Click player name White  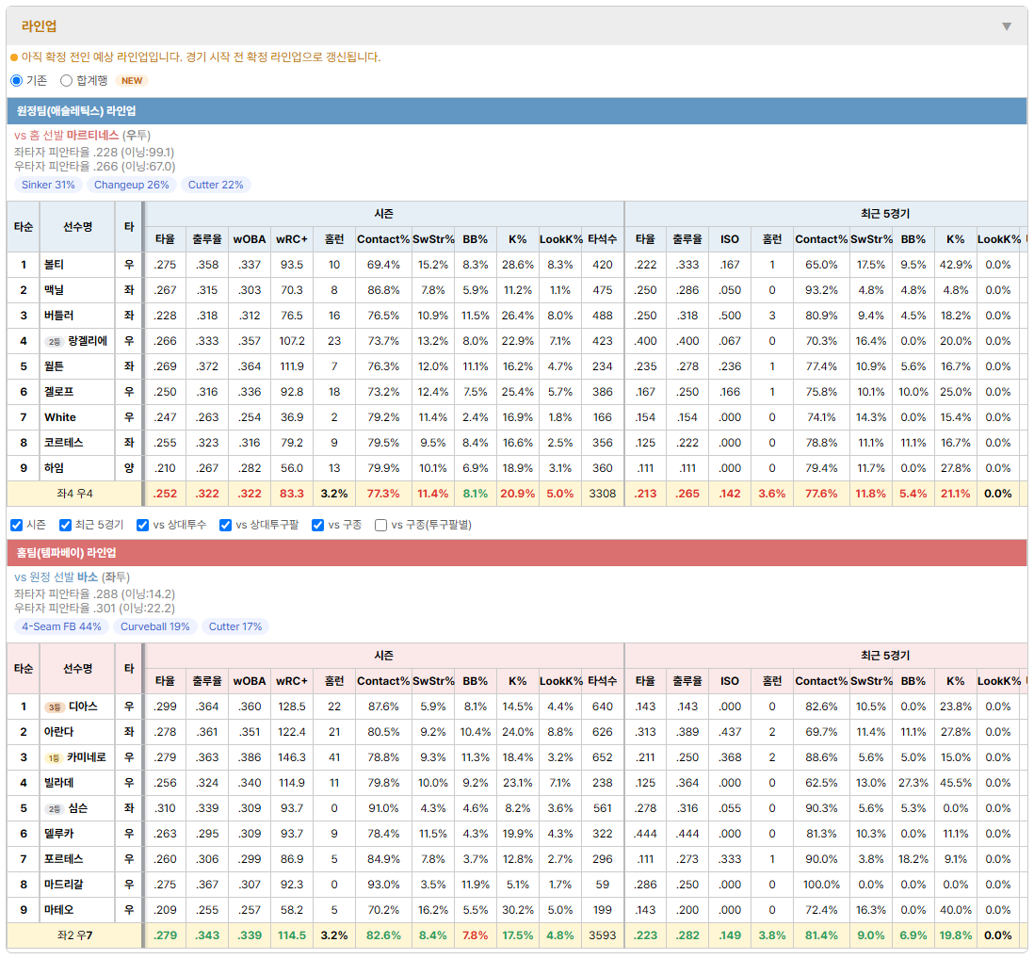[x=60, y=417]
